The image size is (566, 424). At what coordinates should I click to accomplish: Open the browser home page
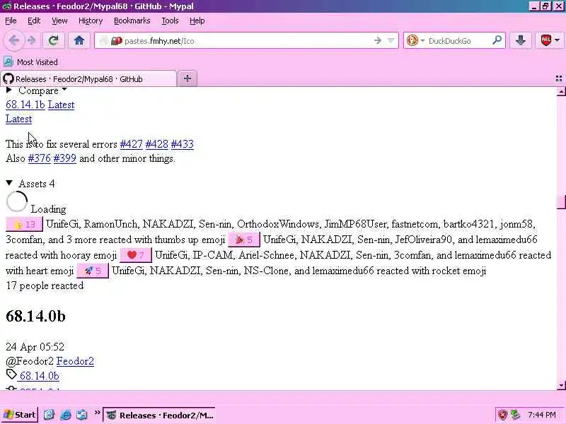pos(79,40)
